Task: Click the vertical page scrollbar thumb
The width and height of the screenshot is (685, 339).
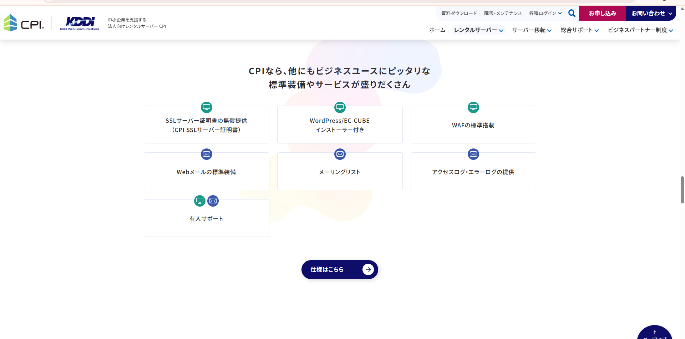Action: [682, 189]
